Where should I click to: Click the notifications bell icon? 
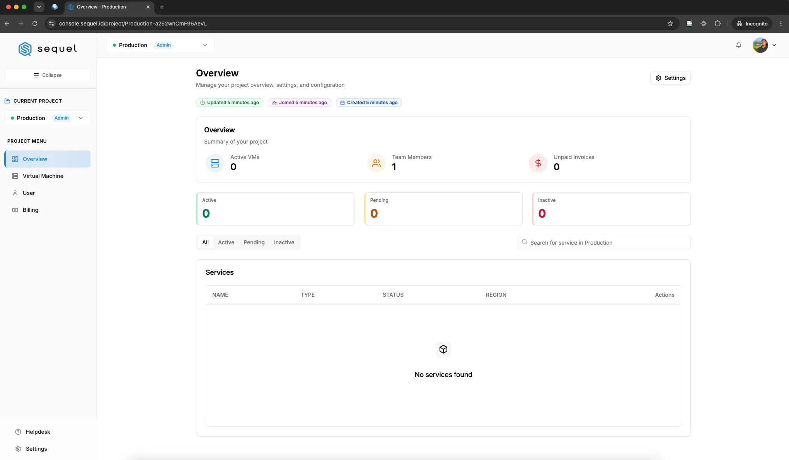pos(738,45)
